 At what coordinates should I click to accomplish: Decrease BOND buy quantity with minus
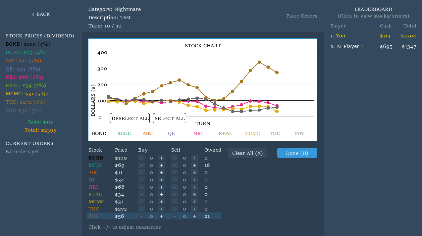[x=141, y=158]
